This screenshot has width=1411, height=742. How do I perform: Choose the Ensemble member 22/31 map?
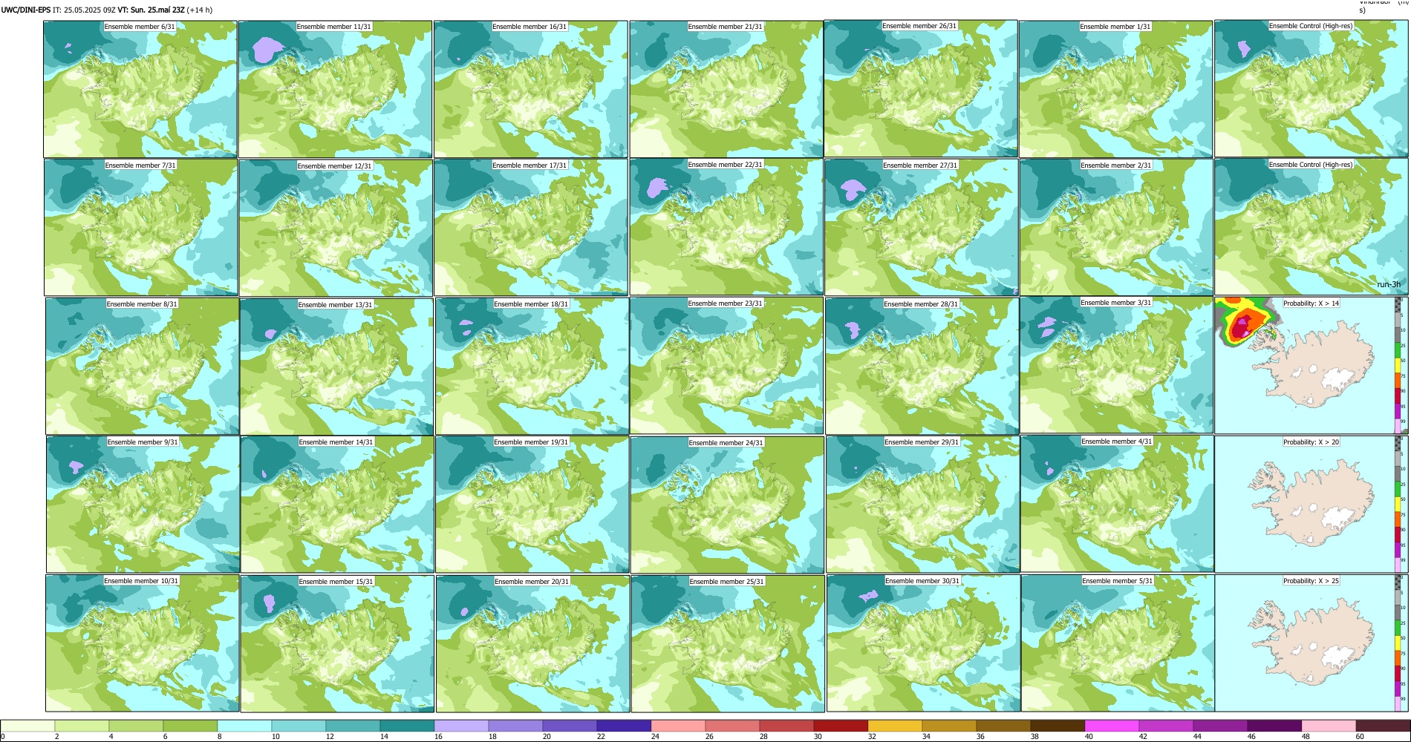coord(726,226)
